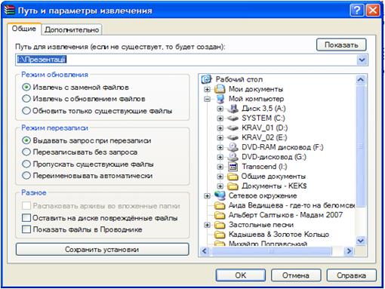Click the WinRAR books icon in title bar
This screenshot has height=289, width=385.
[9, 10]
